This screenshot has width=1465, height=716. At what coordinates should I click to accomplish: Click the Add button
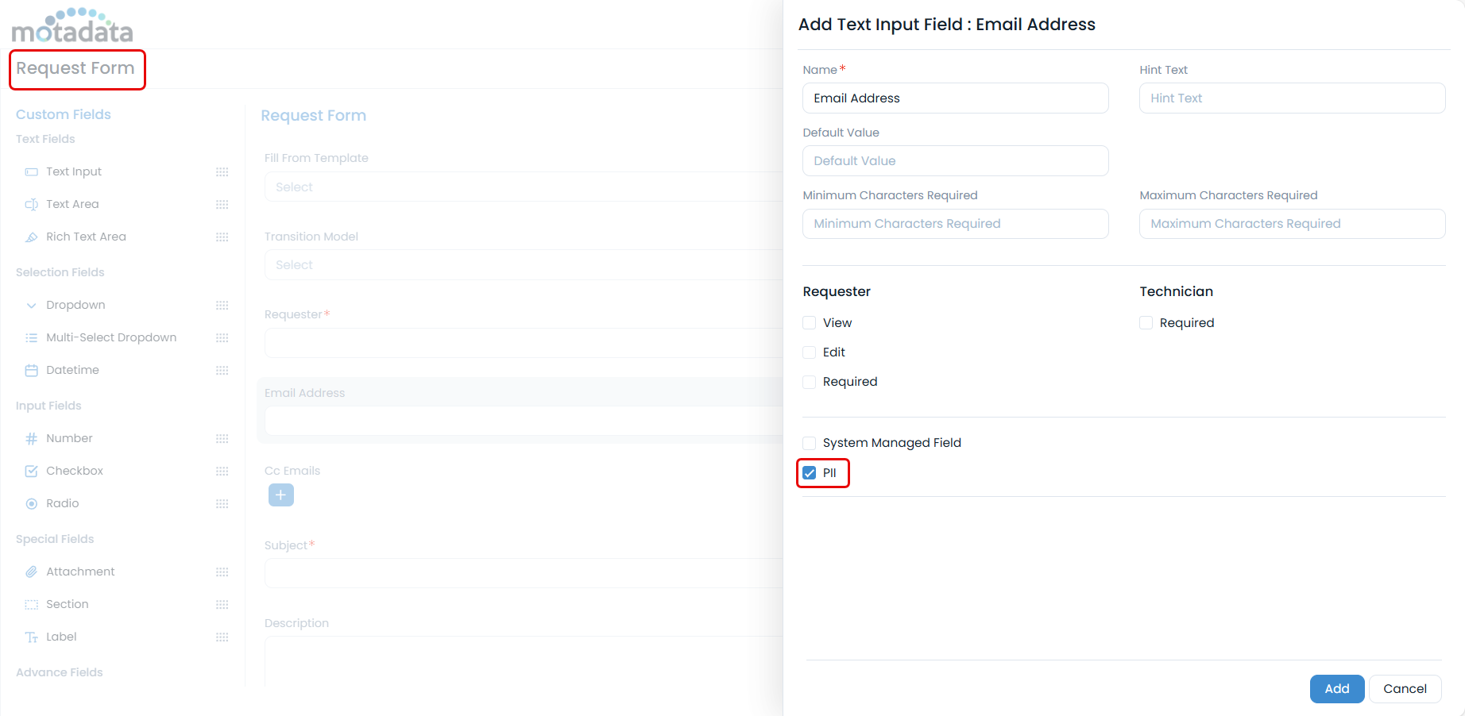click(x=1336, y=689)
